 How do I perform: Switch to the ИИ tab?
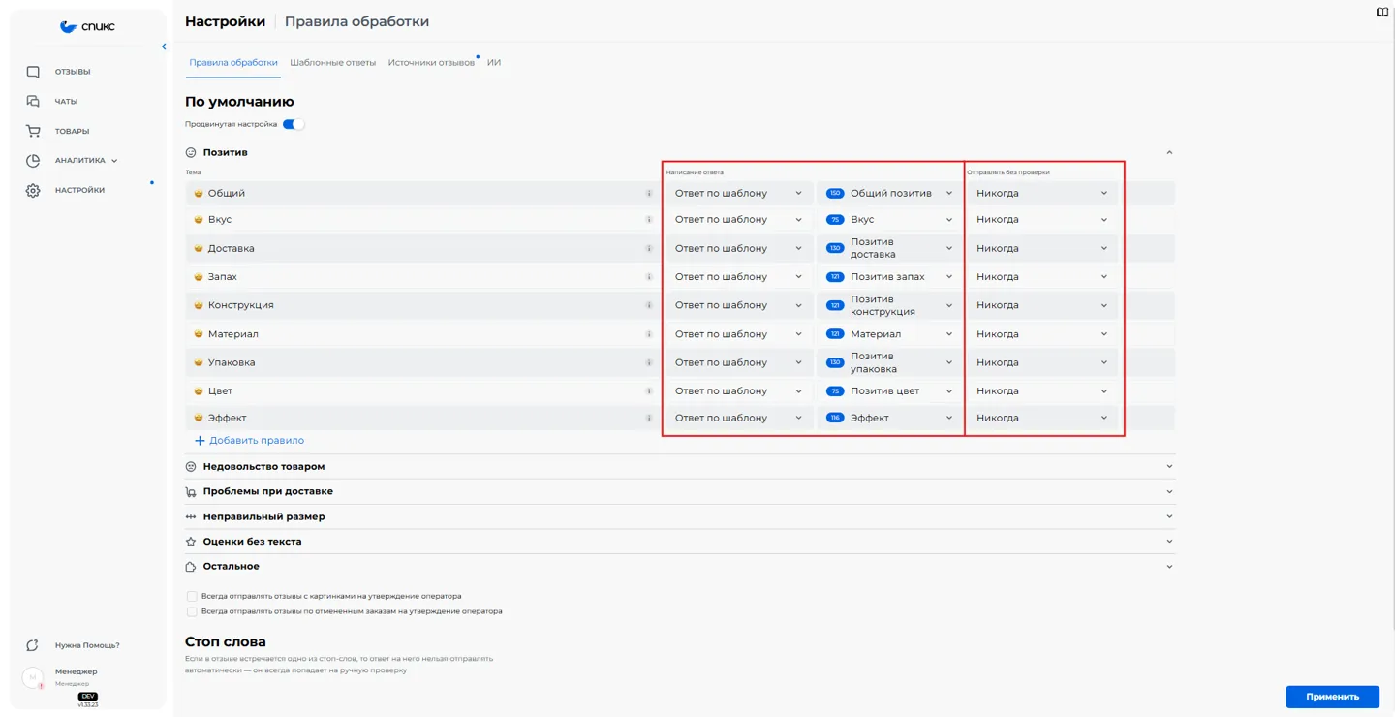(x=494, y=62)
